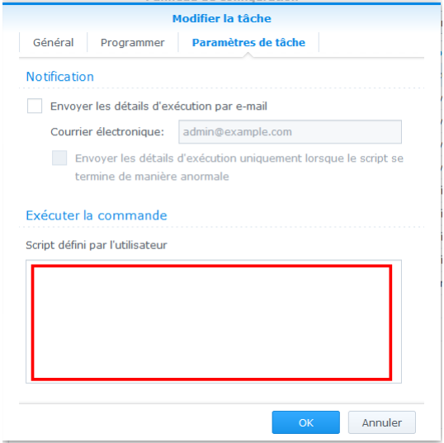
Task: Click the Notification section heading
Action: [x=59, y=77]
